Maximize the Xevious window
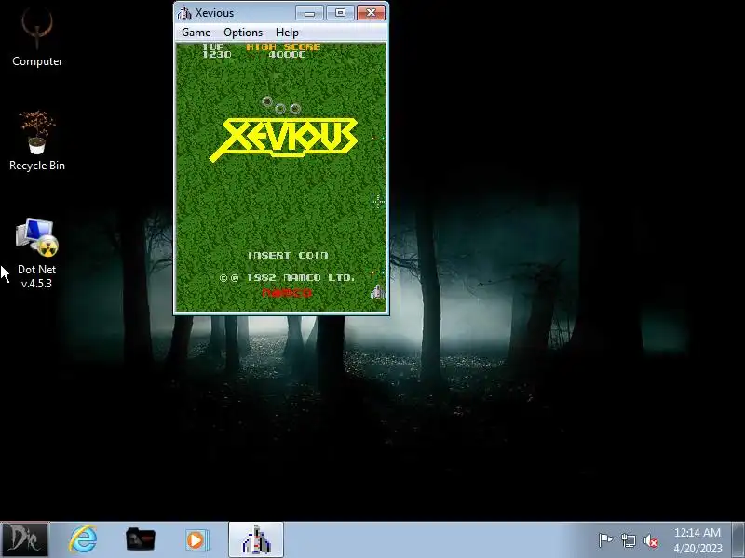 pos(340,13)
